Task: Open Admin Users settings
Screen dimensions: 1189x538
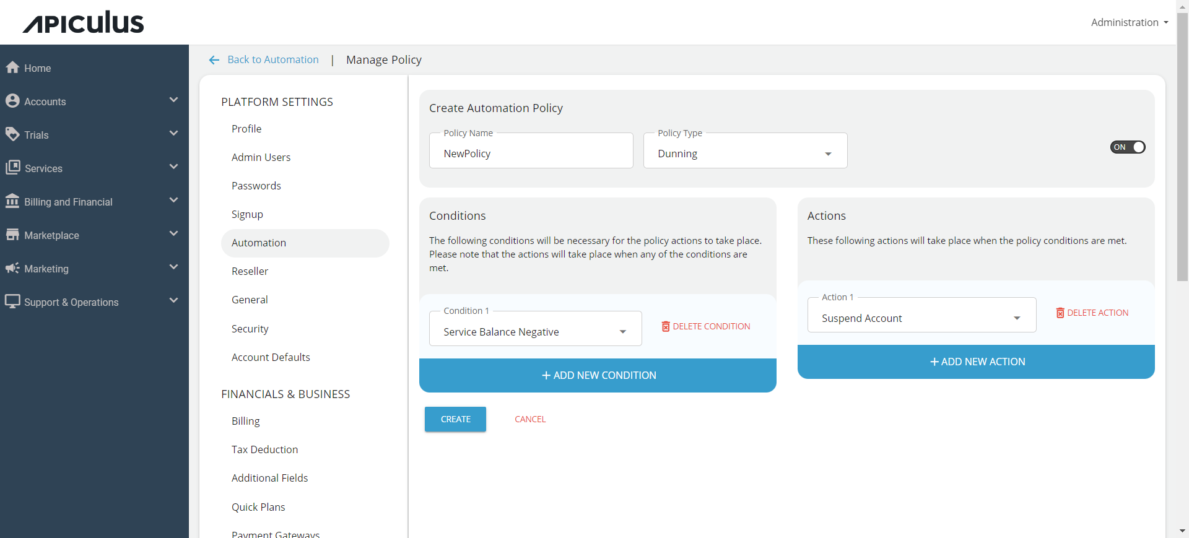Action: [261, 157]
